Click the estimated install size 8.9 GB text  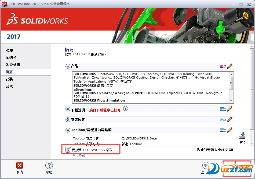[215, 150]
